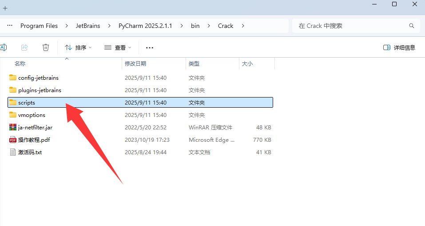Click the 770 KB size cell
Screen dimensions: 425x226
coord(262,140)
